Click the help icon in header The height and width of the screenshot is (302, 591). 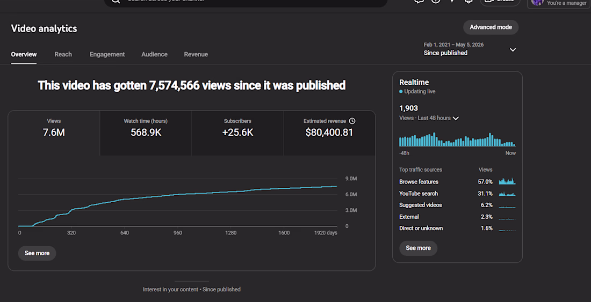pyautogui.click(x=436, y=1)
